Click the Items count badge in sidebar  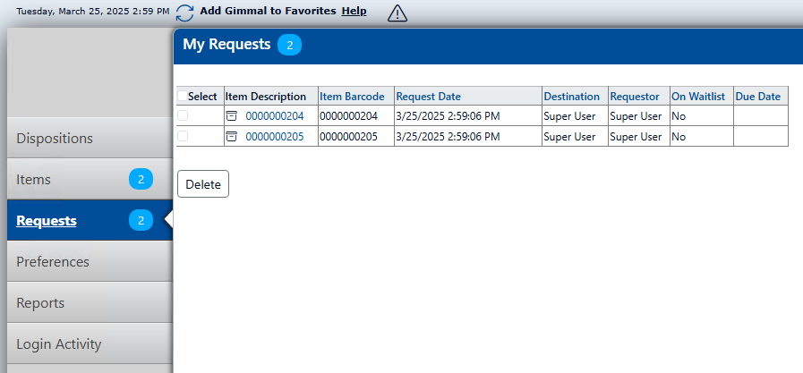(x=141, y=179)
